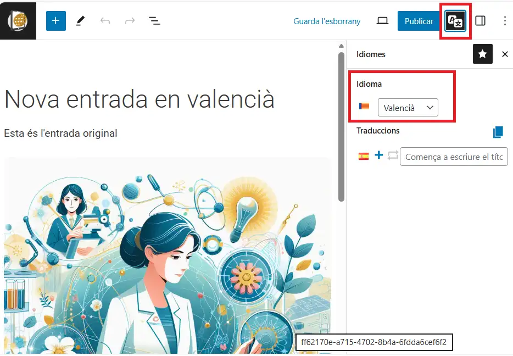Click the translation title input field
513x356 pixels.
454,157
